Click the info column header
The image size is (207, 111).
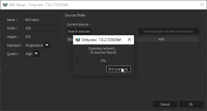click(178, 39)
